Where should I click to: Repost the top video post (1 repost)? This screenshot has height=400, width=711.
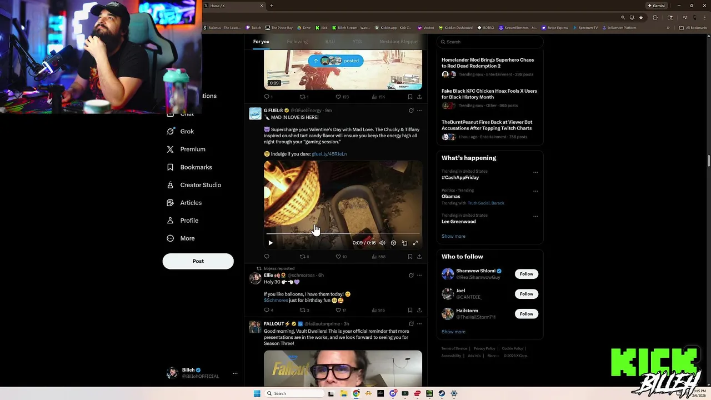click(304, 97)
